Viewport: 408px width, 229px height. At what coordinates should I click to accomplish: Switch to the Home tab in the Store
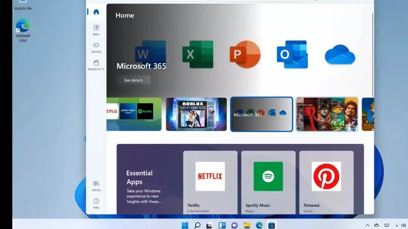click(x=96, y=12)
